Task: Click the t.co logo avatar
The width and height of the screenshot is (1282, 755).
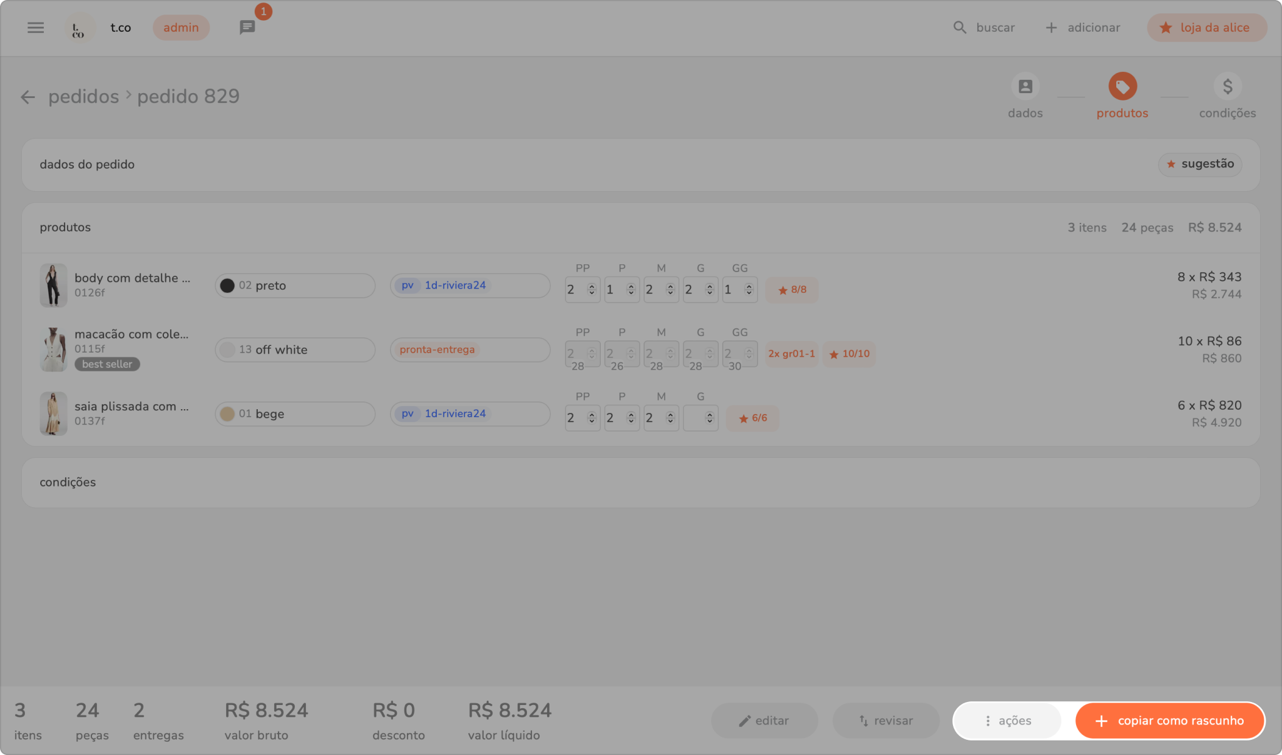Action: click(x=79, y=28)
